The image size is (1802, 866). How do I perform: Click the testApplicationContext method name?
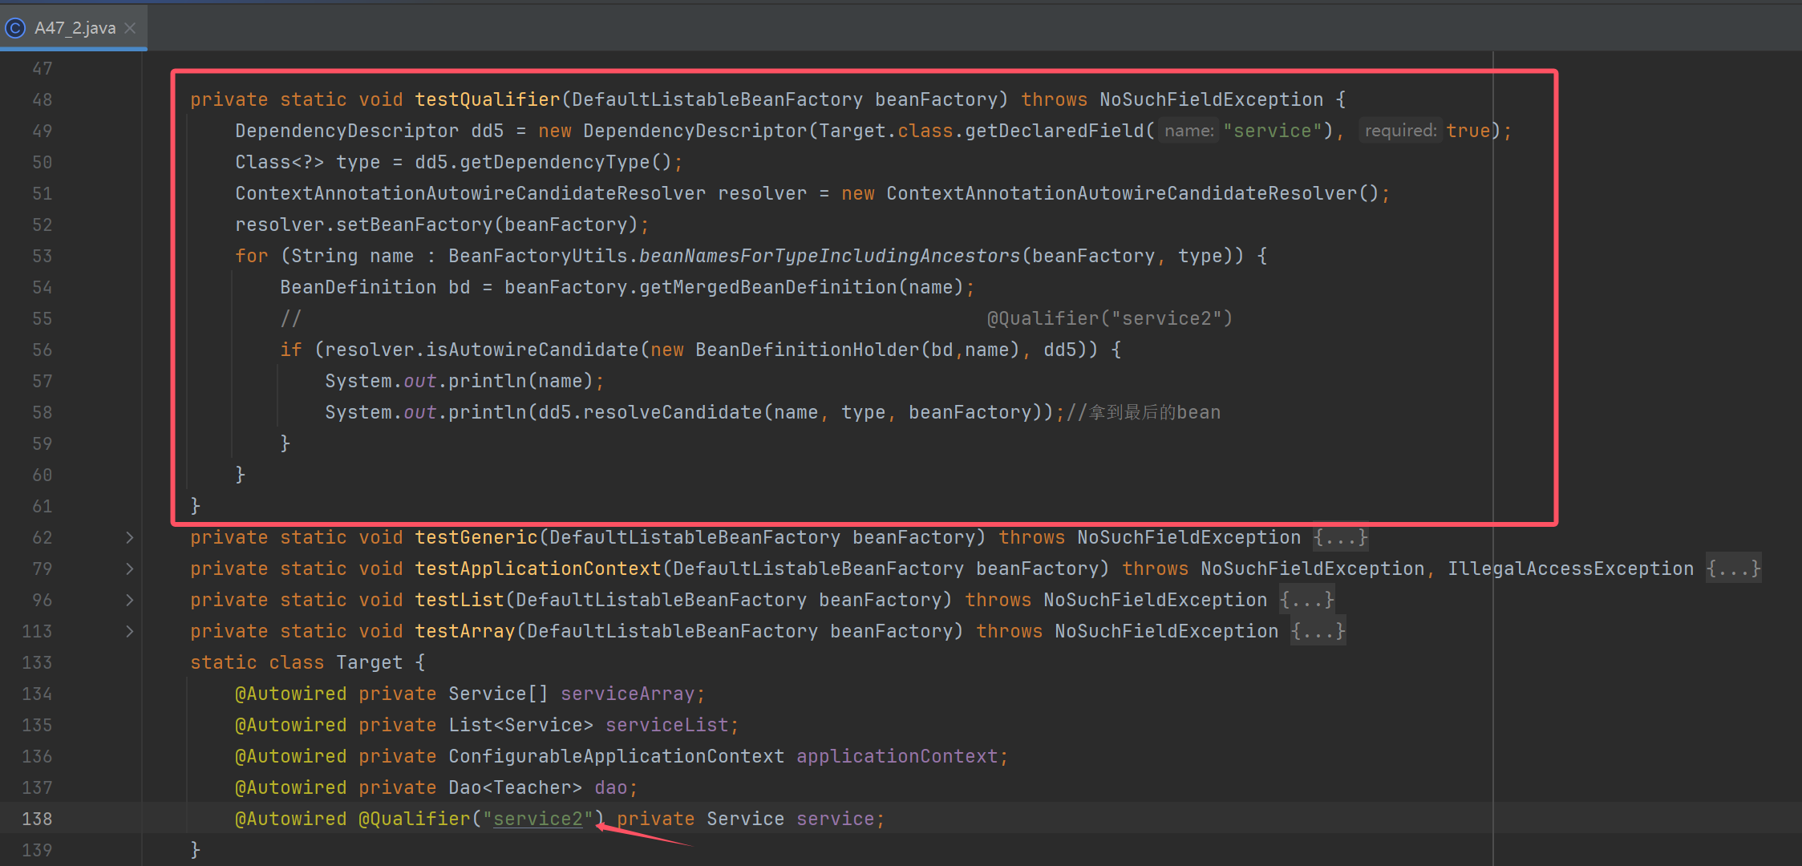coord(538,569)
